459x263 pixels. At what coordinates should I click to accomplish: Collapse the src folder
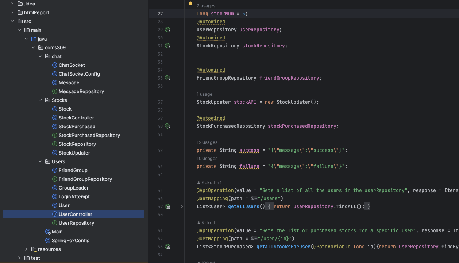12,21
